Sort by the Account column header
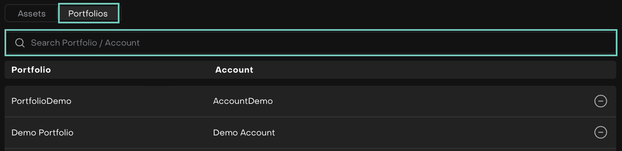Viewport: 622px width, 151px height. coord(234,70)
